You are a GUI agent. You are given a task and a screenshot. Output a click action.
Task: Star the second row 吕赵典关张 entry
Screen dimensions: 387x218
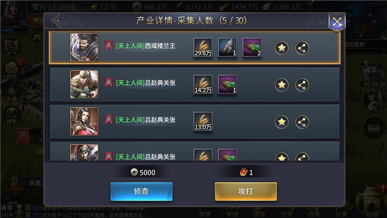pyautogui.click(x=282, y=85)
